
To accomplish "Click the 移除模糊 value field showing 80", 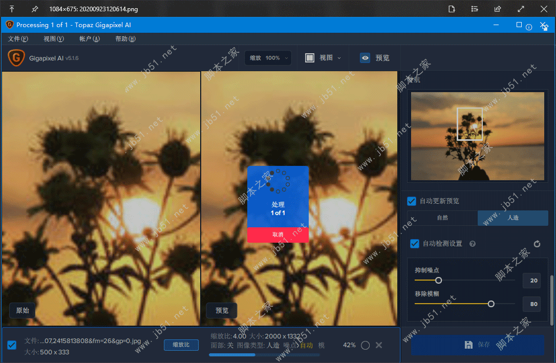I will (x=531, y=304).
